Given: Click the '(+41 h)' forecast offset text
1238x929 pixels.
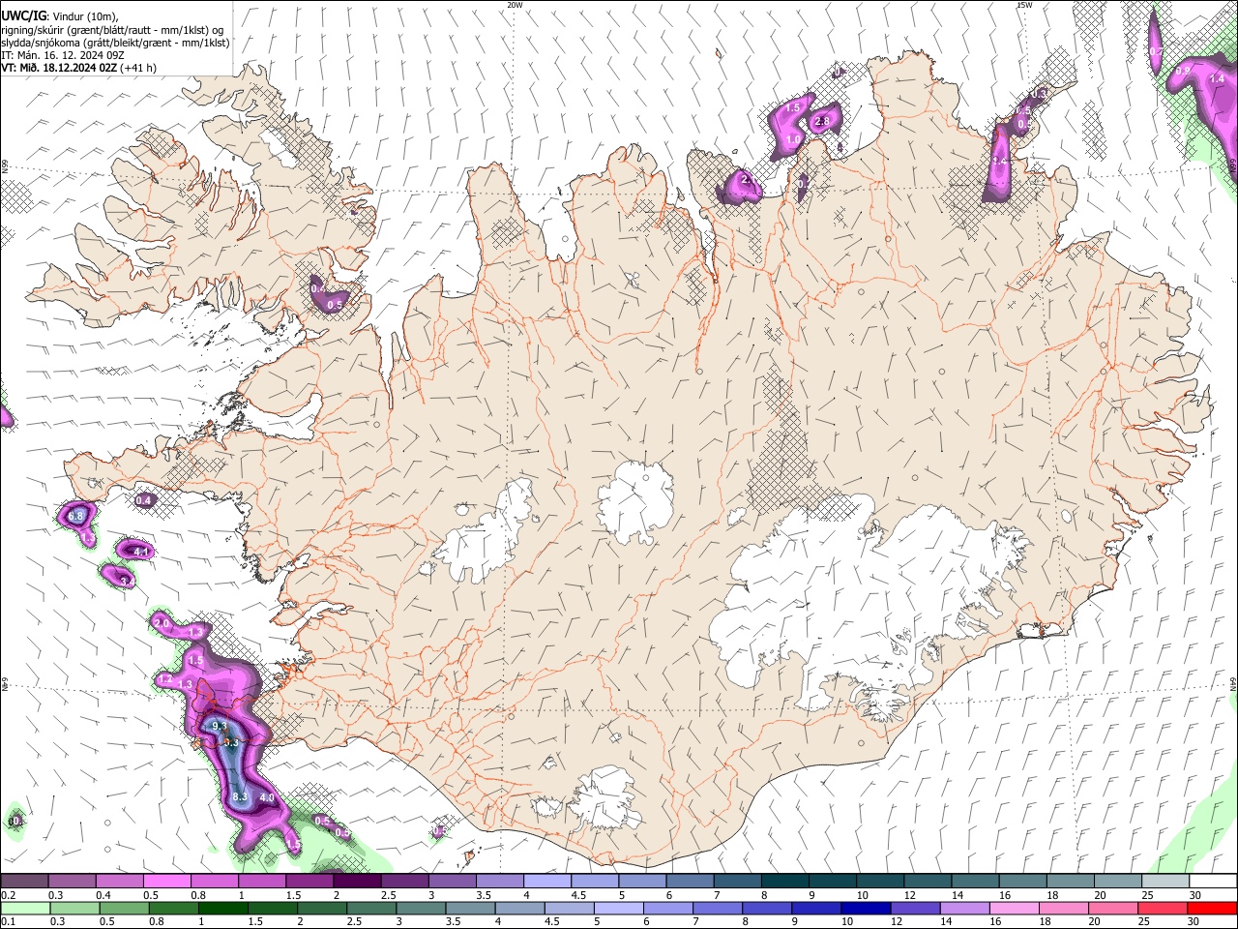Looking at the screenshot, I should pyautogui.click(x=139, y=68).
